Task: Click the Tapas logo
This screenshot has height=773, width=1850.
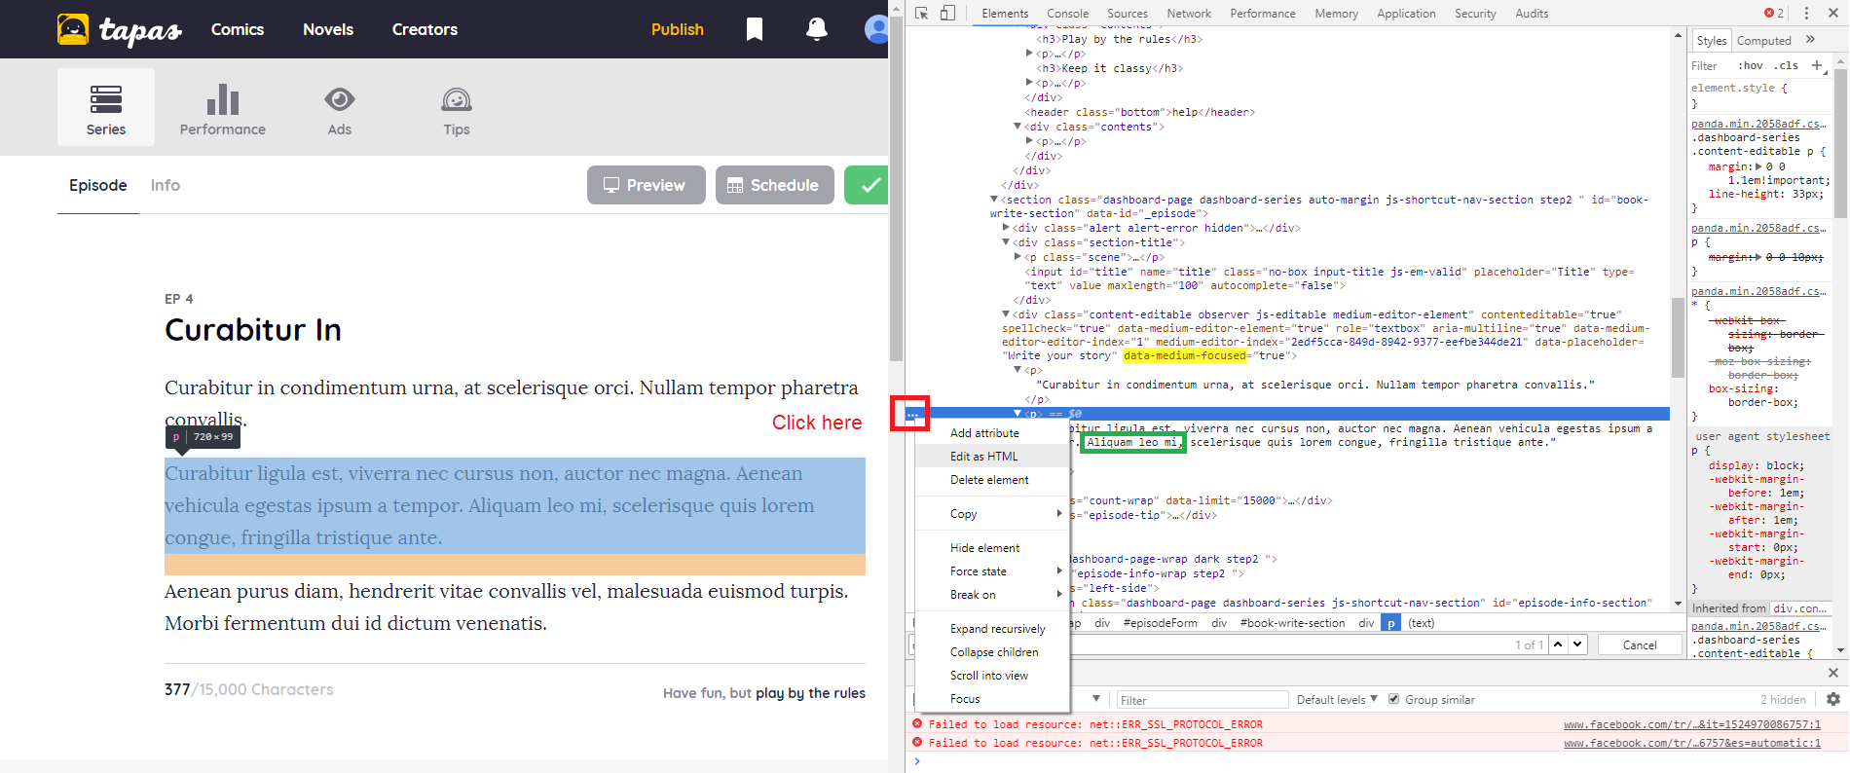Action: [120, 29]
